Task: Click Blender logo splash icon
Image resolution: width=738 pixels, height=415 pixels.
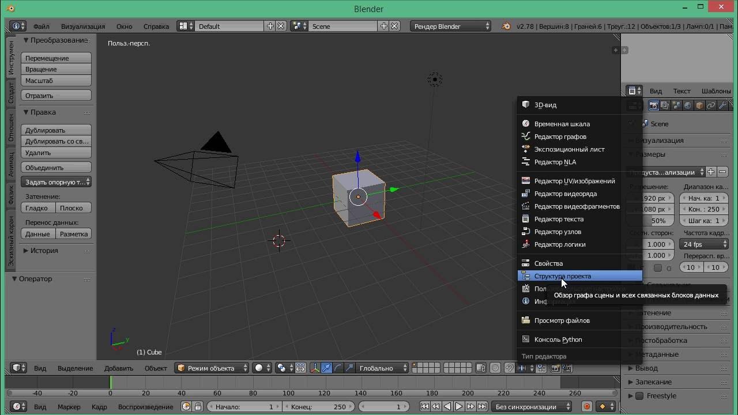Action: (x=506, y=27)
